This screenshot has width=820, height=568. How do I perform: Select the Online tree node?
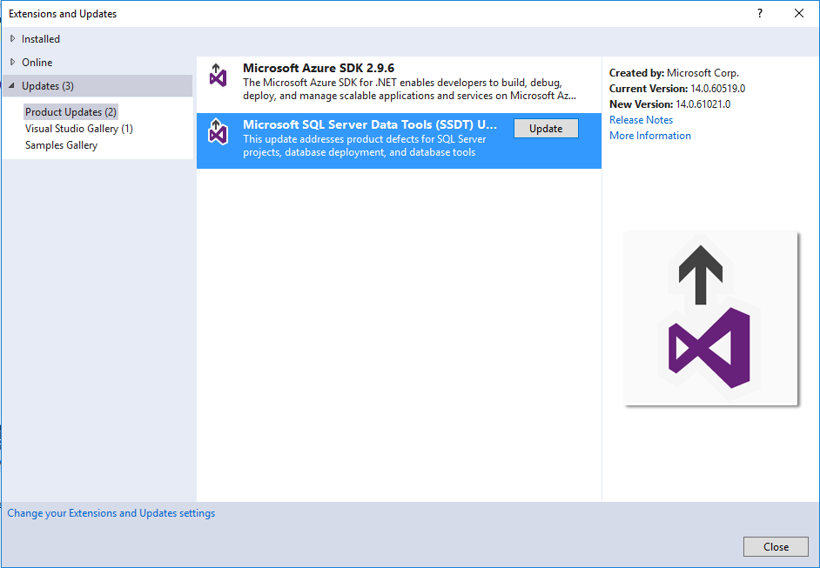(x=37, y=62)
